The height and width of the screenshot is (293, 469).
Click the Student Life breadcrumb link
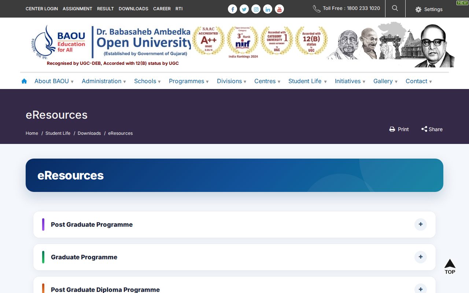point(58,133)
